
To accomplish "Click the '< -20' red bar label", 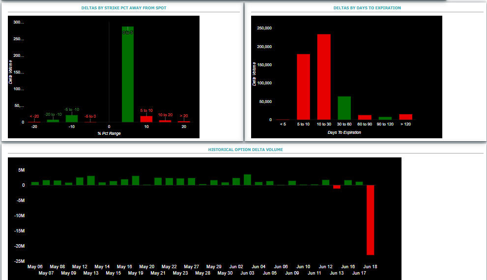I will click(34, 117).
